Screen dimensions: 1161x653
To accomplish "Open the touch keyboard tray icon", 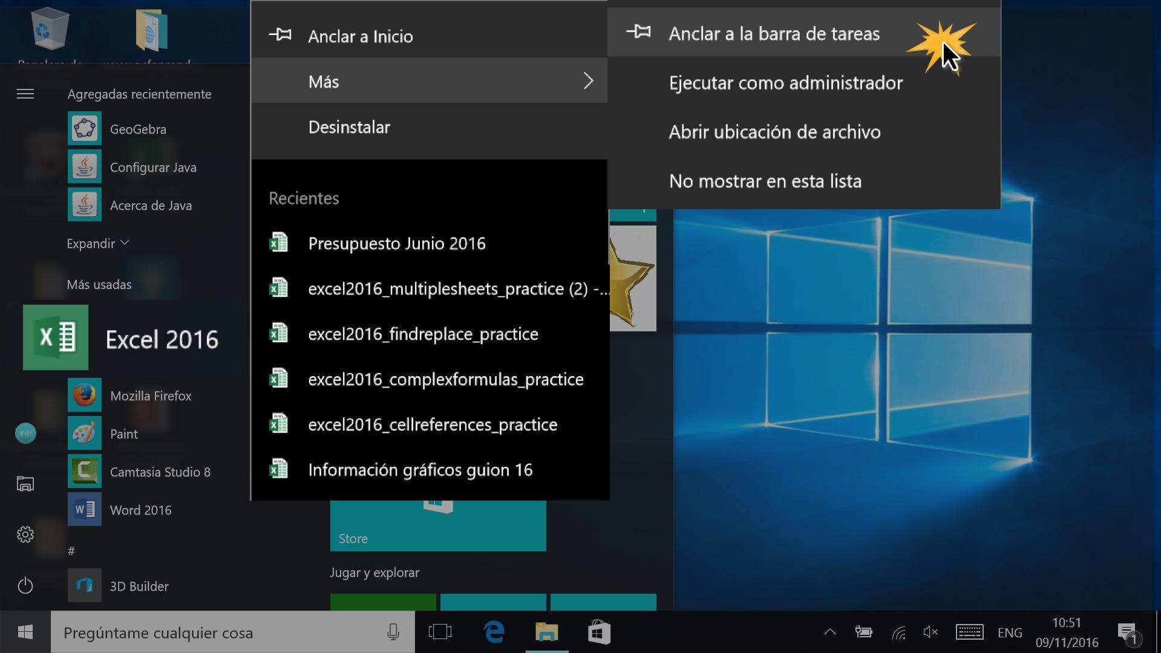I will [969, 632].
